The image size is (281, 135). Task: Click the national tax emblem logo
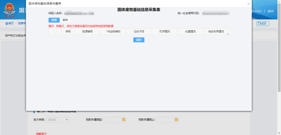pos(9,10)
